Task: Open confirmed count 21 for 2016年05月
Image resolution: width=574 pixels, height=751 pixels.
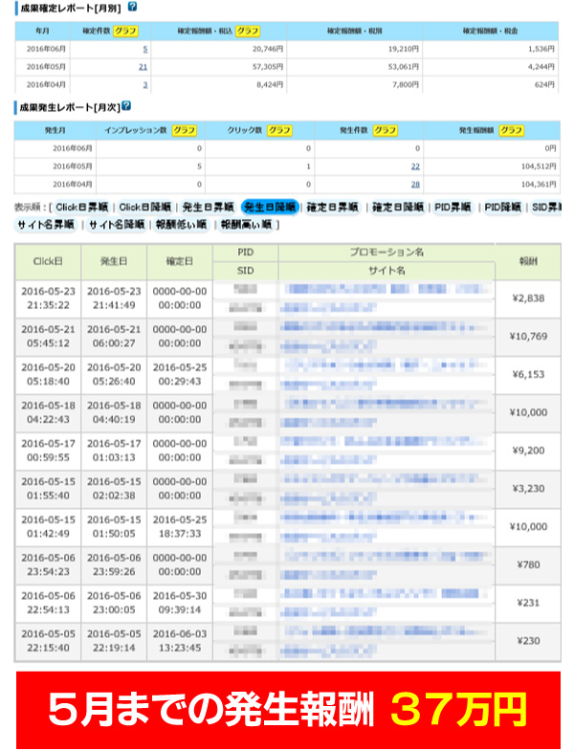Action: click(143, 67)
